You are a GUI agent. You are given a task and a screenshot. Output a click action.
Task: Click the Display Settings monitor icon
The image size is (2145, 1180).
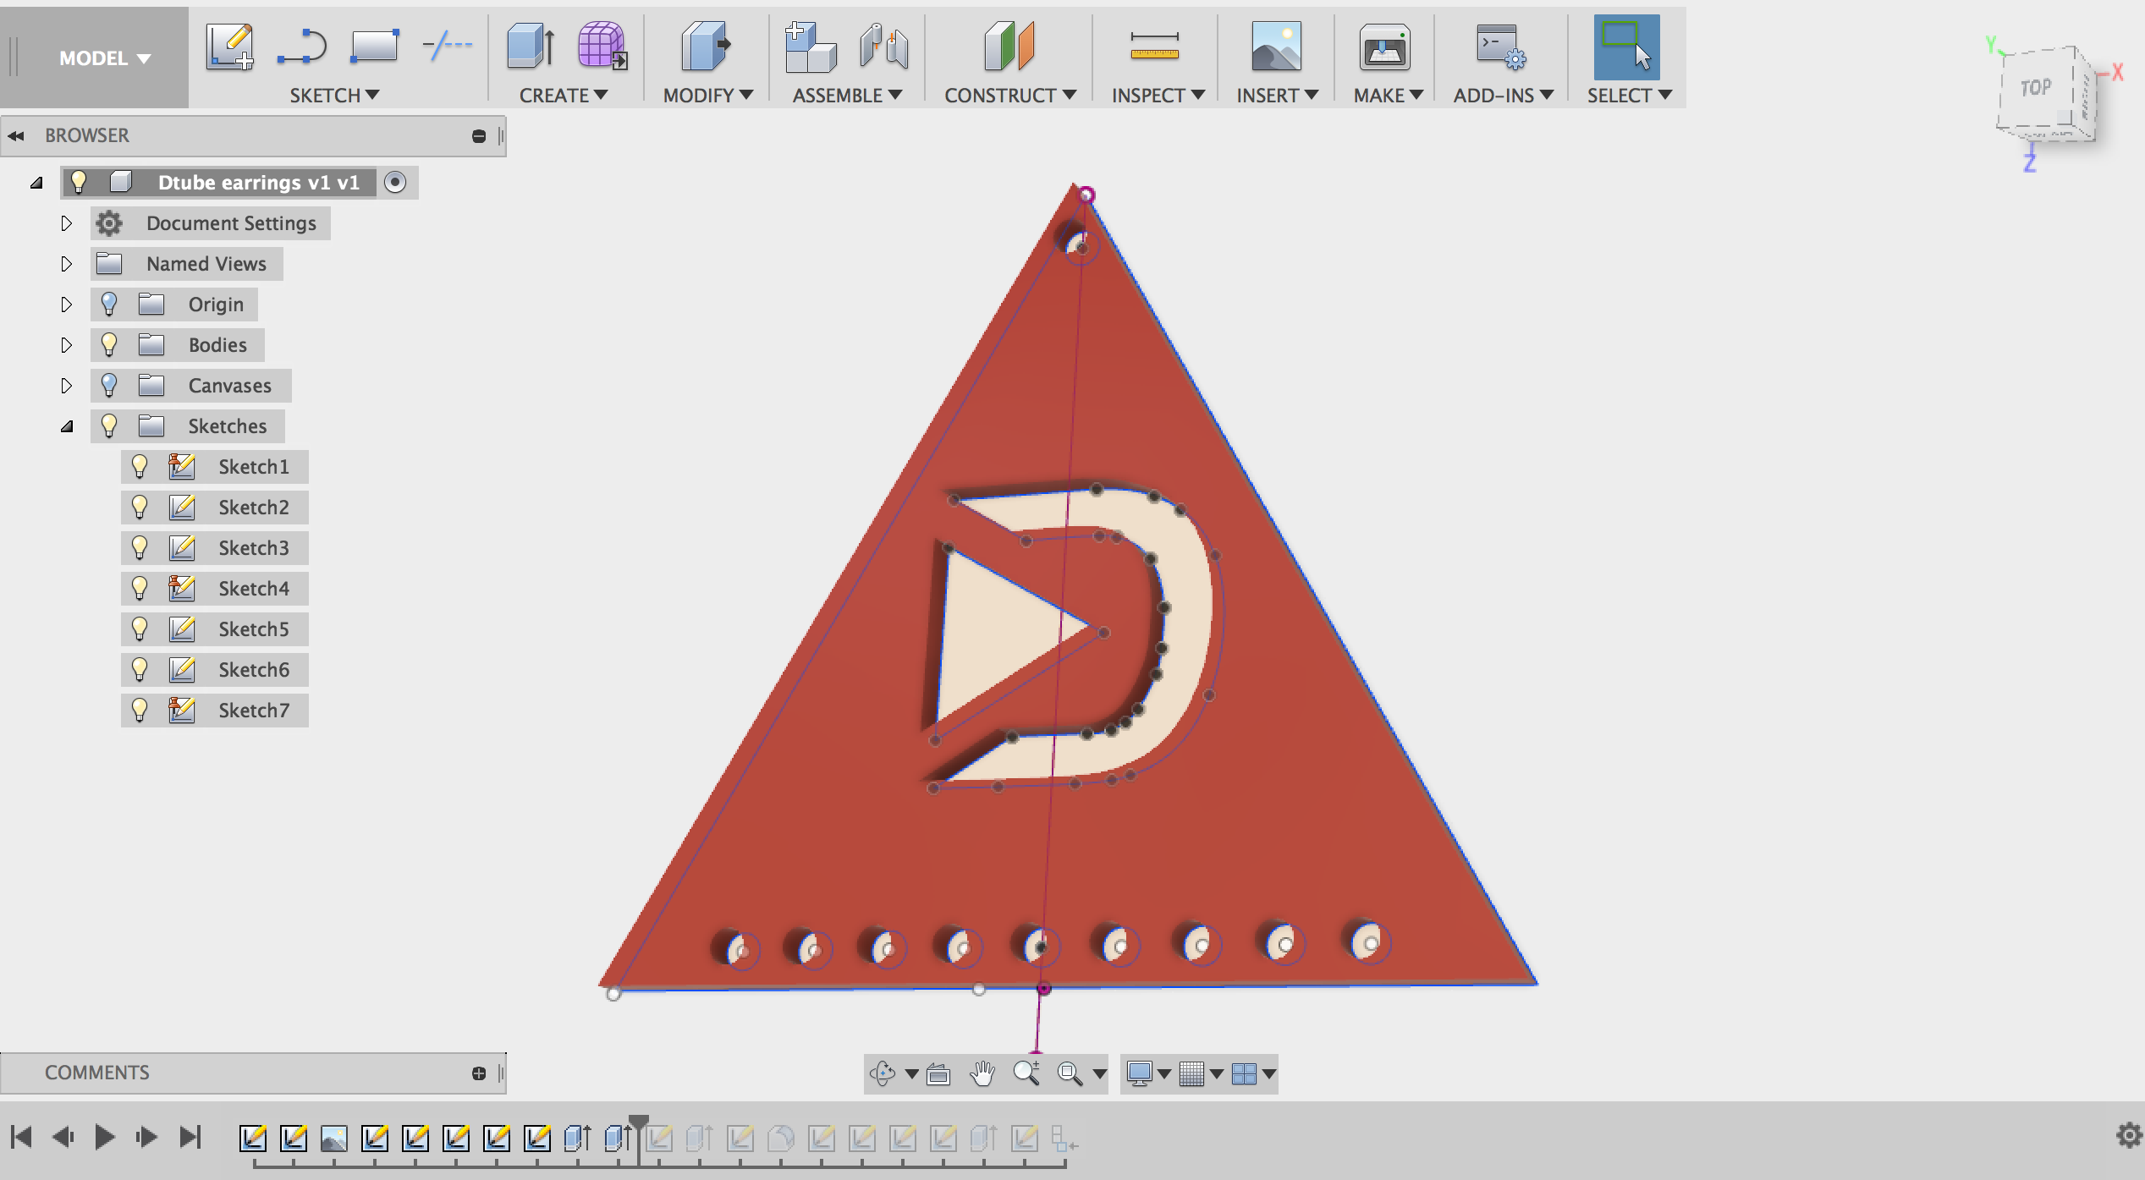pyautogui.click(x=1140, y=1073)
